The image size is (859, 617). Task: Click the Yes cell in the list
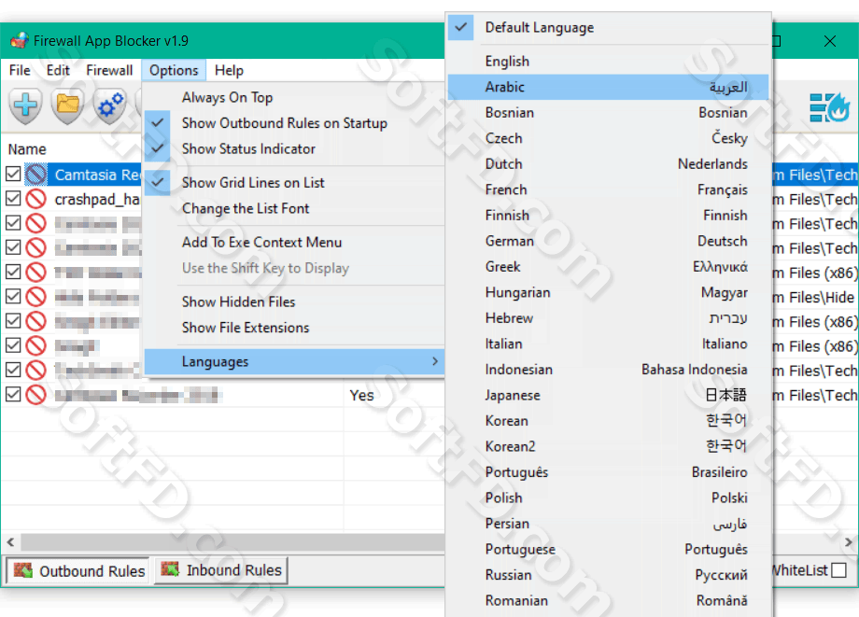(361, 395)
